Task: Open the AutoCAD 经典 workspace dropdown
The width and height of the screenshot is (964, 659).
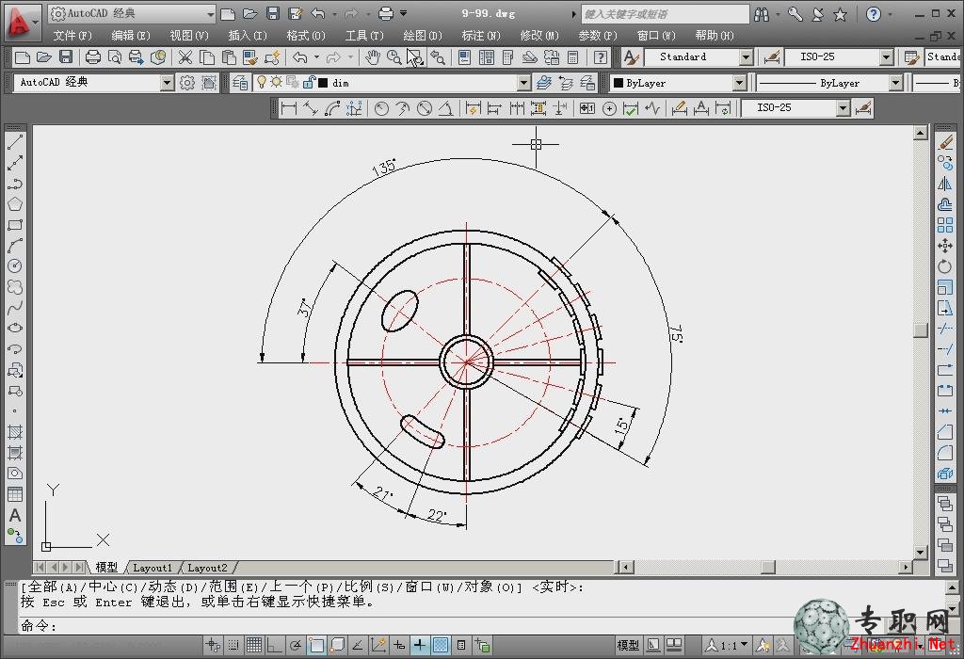Action: click(x=167, y=83)
